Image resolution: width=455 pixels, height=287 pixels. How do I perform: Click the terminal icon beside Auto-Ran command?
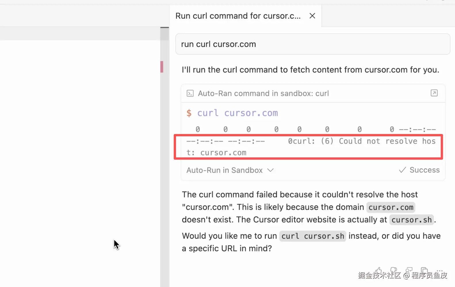point(190,93)
